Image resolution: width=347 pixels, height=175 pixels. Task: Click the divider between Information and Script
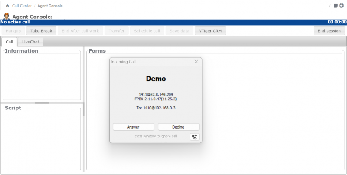pyautogui.click(x=42, y=103)
